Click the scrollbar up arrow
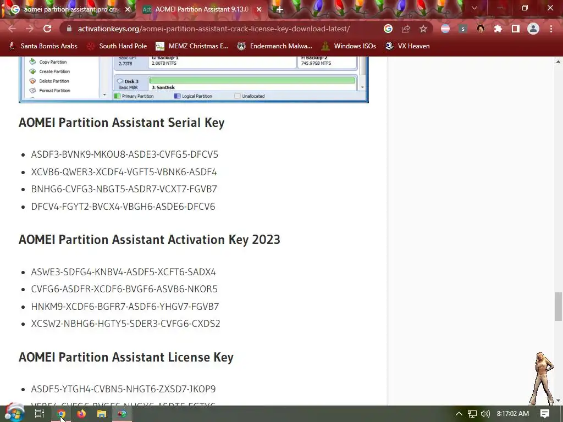The width and height of the screenshot is (563, 422). [x=558, y=62]
